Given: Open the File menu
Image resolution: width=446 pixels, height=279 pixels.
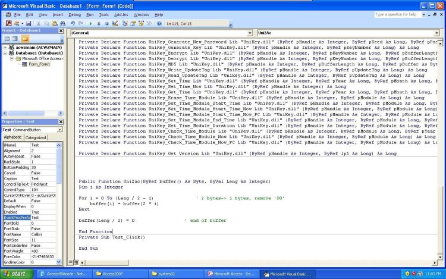Looking at the screenshot, I should tap(17, 14).
